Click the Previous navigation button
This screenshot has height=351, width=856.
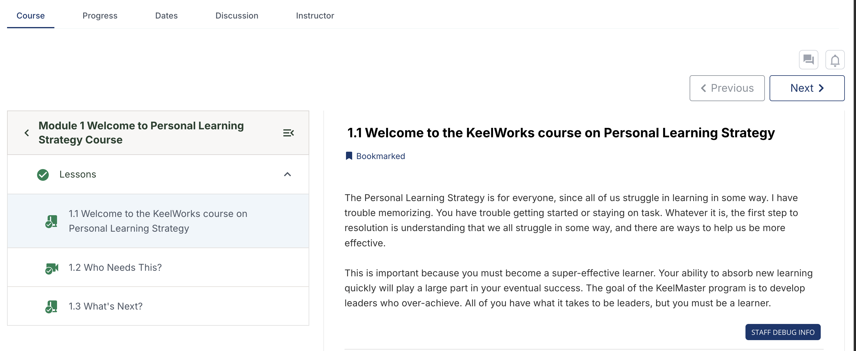pos(727,88)
